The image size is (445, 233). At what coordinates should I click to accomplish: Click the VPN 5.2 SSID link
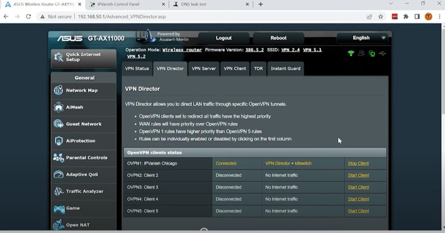click(136, 56)
